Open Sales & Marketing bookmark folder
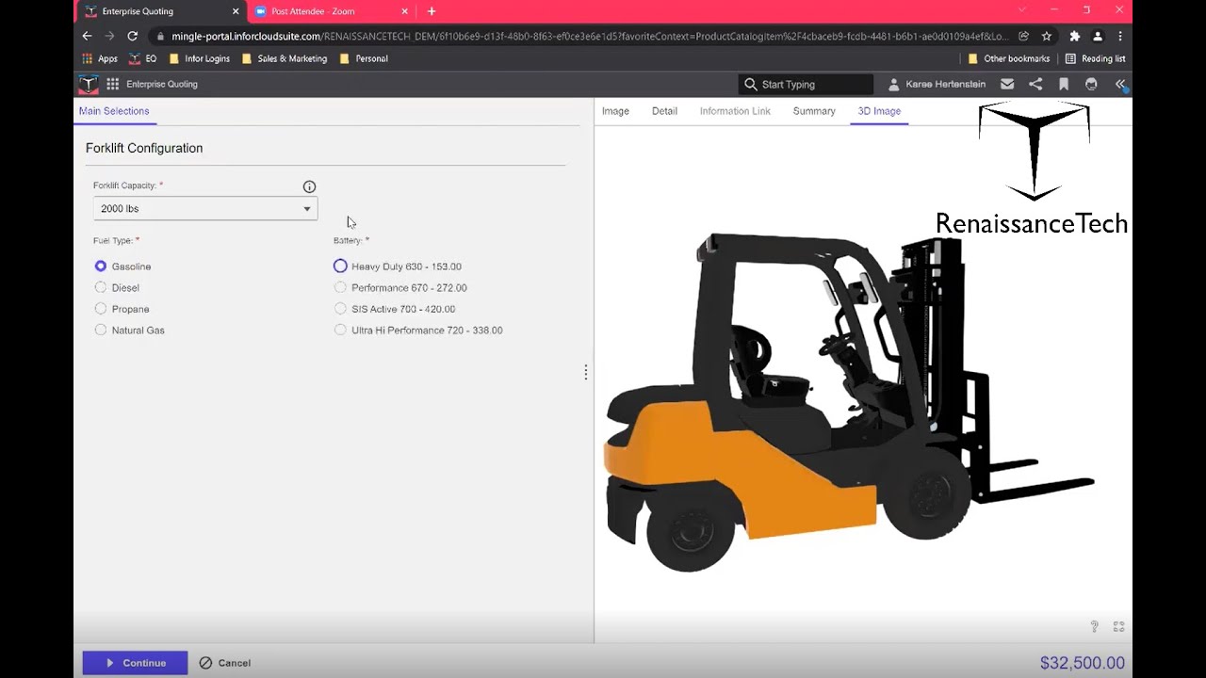 tap(285, 58)
